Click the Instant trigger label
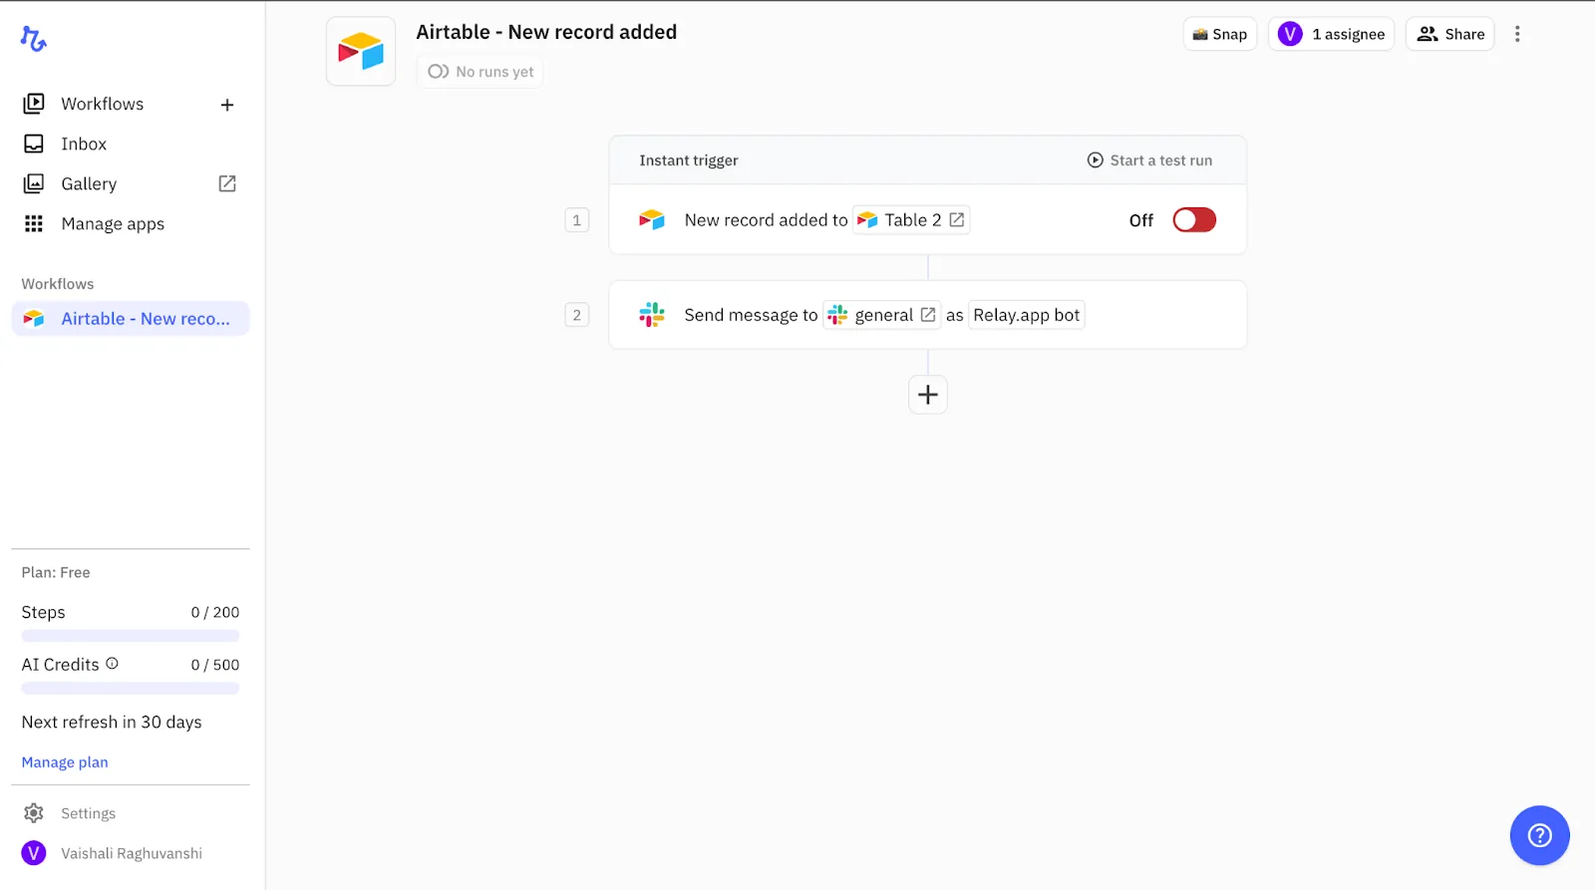This screenshot has height=890, width=1595. pos(689,160)
